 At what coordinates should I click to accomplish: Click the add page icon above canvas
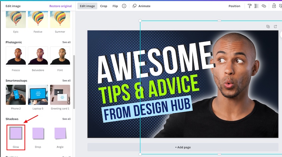(x=275, y=27)
